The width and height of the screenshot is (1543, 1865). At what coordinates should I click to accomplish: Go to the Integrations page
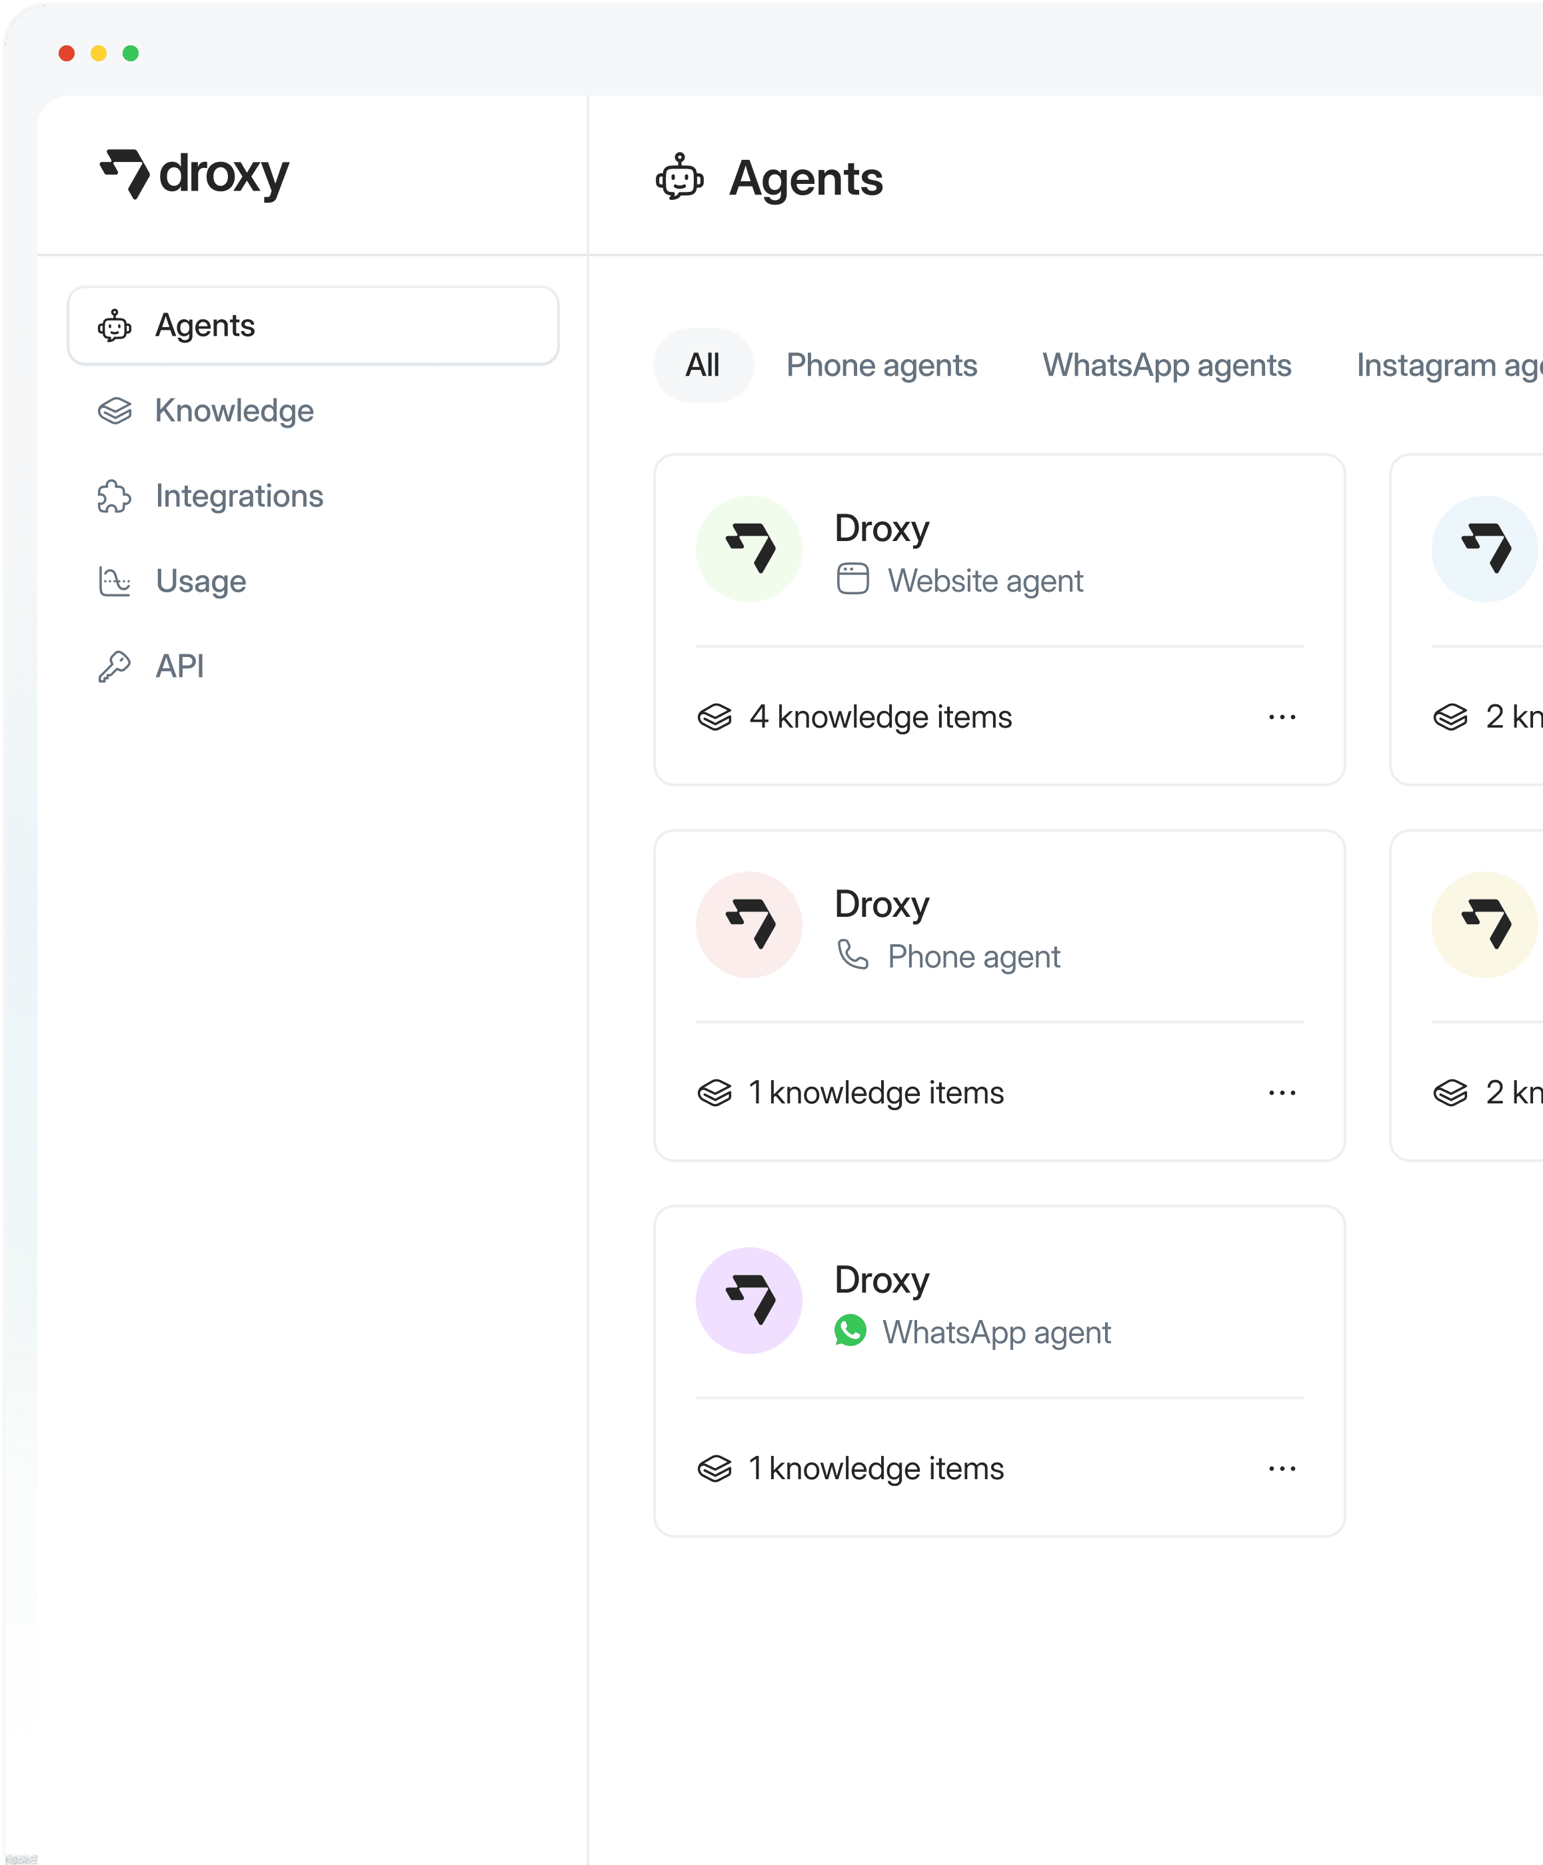[238, 496]
